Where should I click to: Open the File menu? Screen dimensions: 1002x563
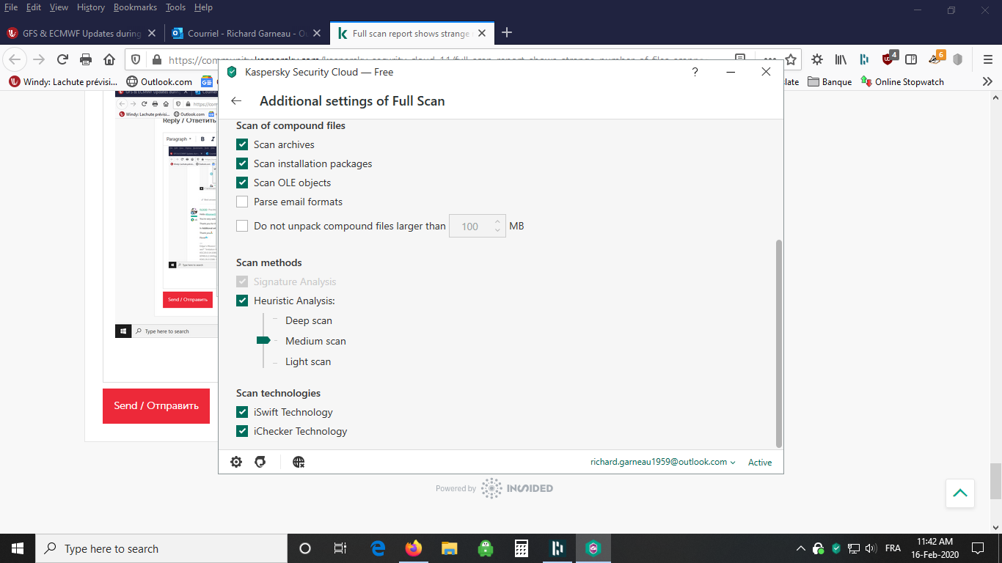point(11,7)
